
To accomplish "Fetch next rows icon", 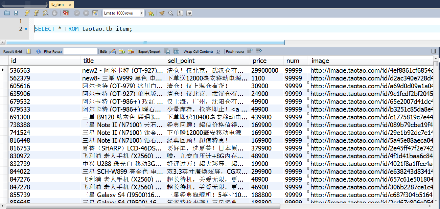I will pos(250,51).
